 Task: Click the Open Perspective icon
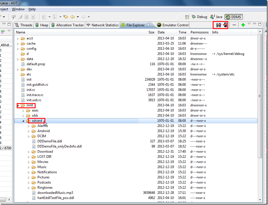pos(187,17)
